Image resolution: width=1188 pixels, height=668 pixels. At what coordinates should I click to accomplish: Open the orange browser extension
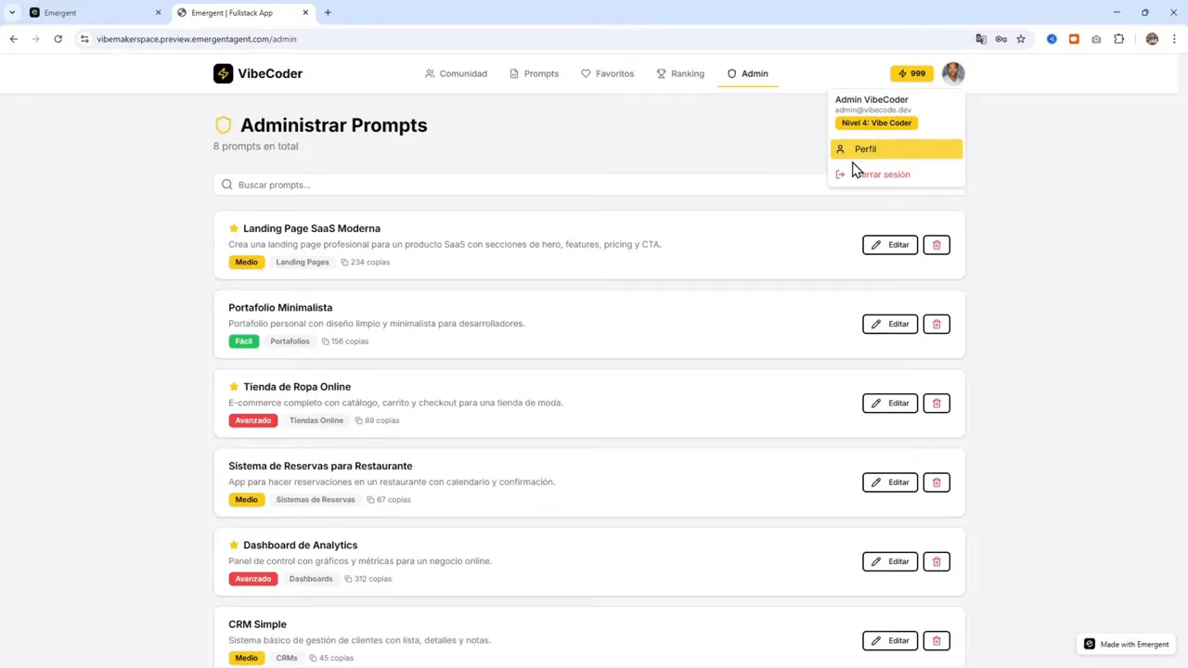pyautogui.click(x=1074, y=39)
